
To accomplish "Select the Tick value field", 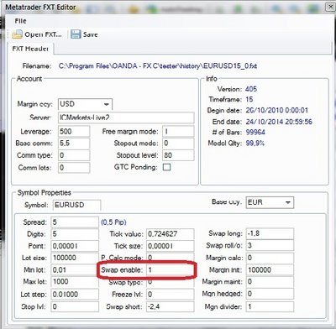I will coord(170,234).
